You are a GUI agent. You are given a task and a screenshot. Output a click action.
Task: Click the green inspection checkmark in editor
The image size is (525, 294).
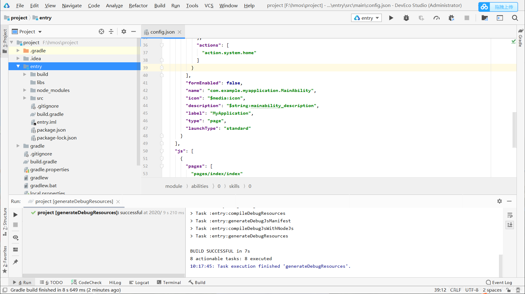[513, 42]
